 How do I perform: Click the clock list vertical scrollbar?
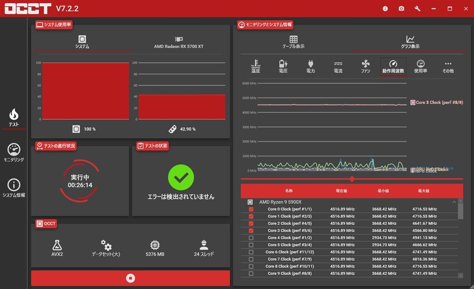461,209
